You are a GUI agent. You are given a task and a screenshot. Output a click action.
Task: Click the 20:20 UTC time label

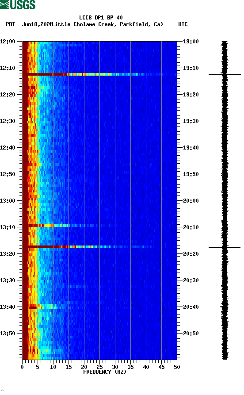(191, 254)
